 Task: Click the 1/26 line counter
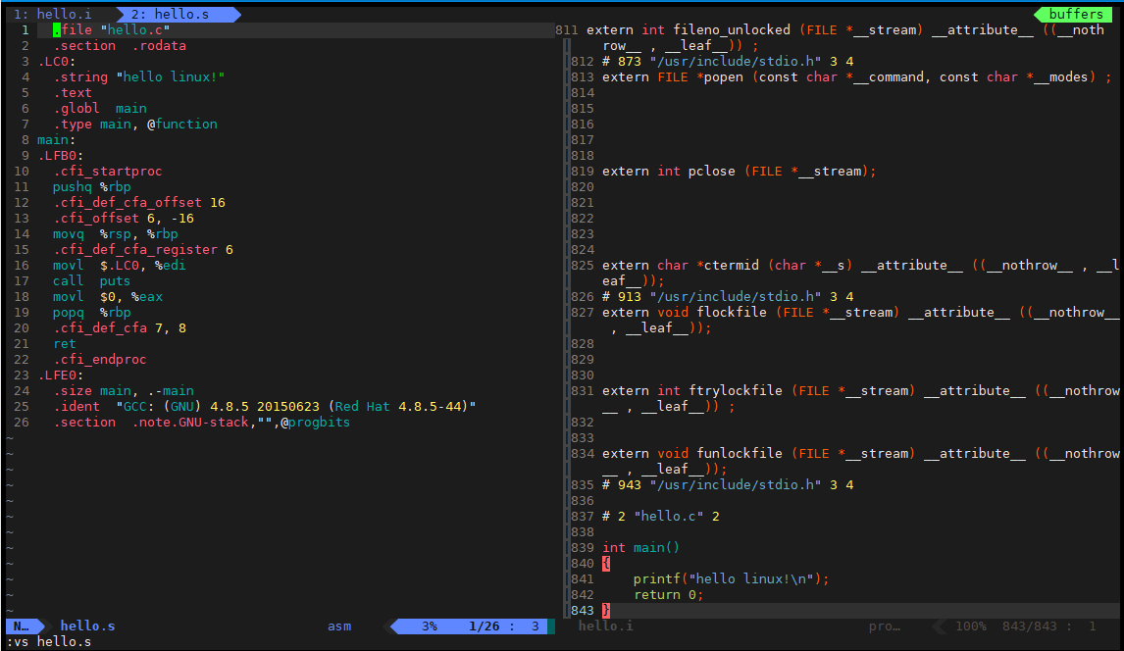pyautogui.click(x=484, y=626)
